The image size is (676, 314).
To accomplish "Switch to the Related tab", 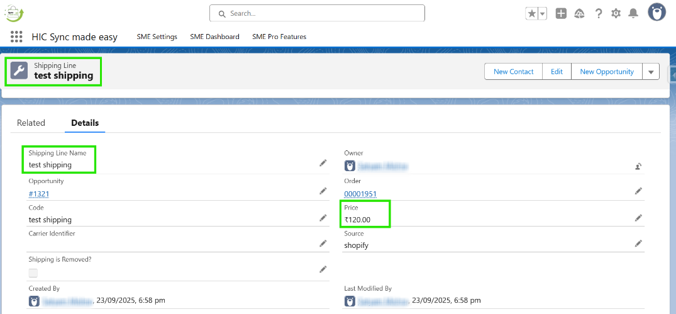I will click(31, 123).
